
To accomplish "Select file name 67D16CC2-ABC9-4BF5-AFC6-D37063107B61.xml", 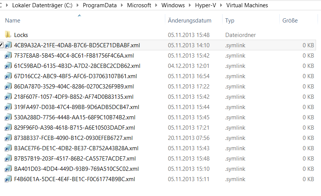I will (x=76, y=76).
